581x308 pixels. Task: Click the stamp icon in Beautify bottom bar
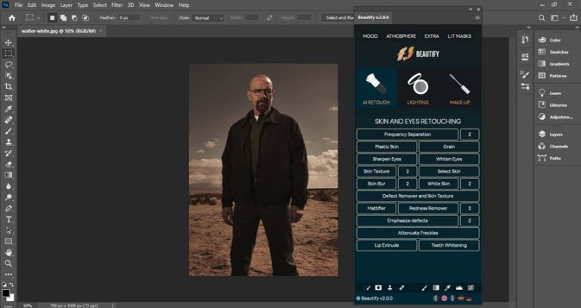(x=390, y=288)
